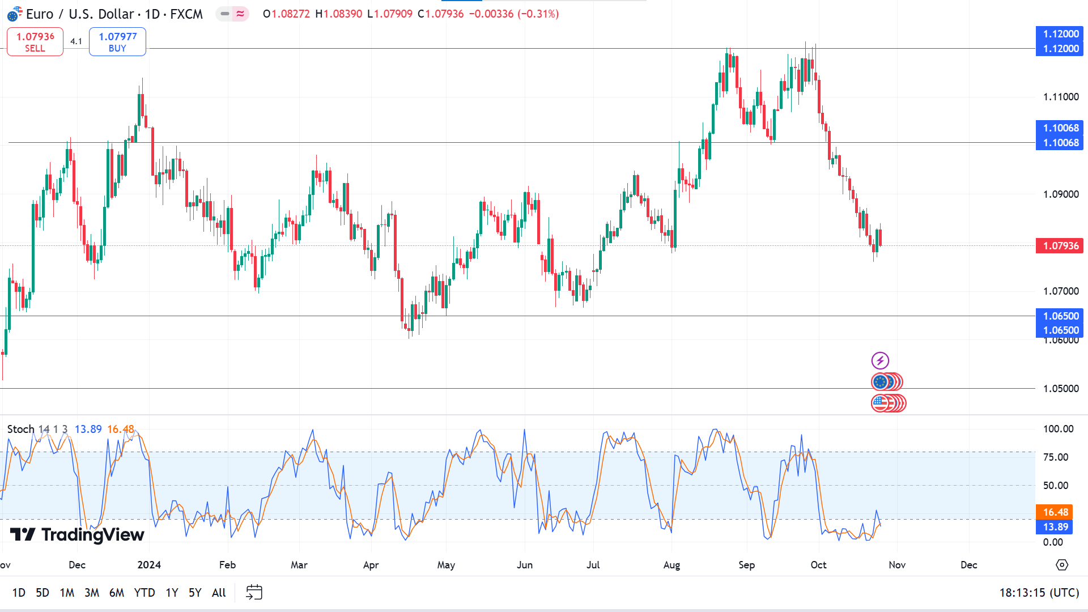
Task: Click the 50.00 stochastic axis label
Action: [x=1056, y=486]
